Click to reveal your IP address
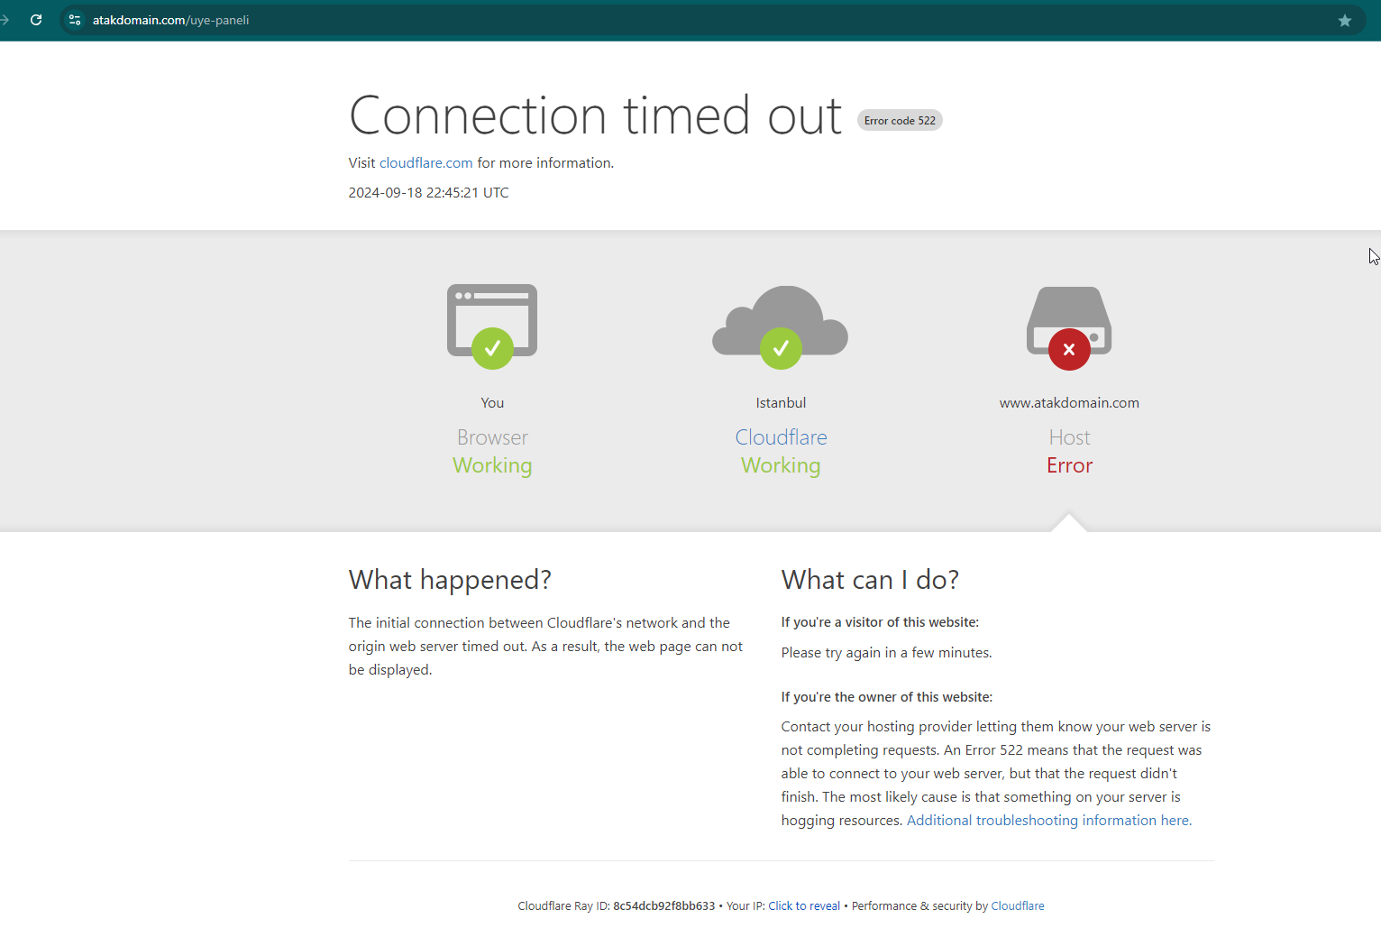The image size is (1381, 937). (804, 906)
